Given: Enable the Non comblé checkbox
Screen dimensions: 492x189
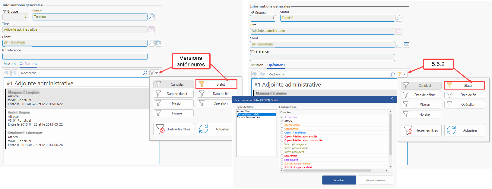Looking at the screenshot, I should click(x=282, y=156).
